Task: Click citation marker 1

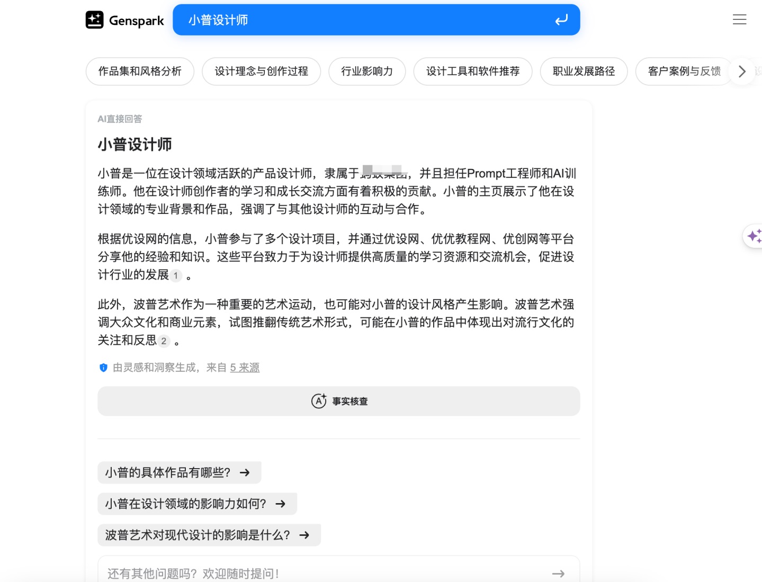Action: [x=176, y=275]
